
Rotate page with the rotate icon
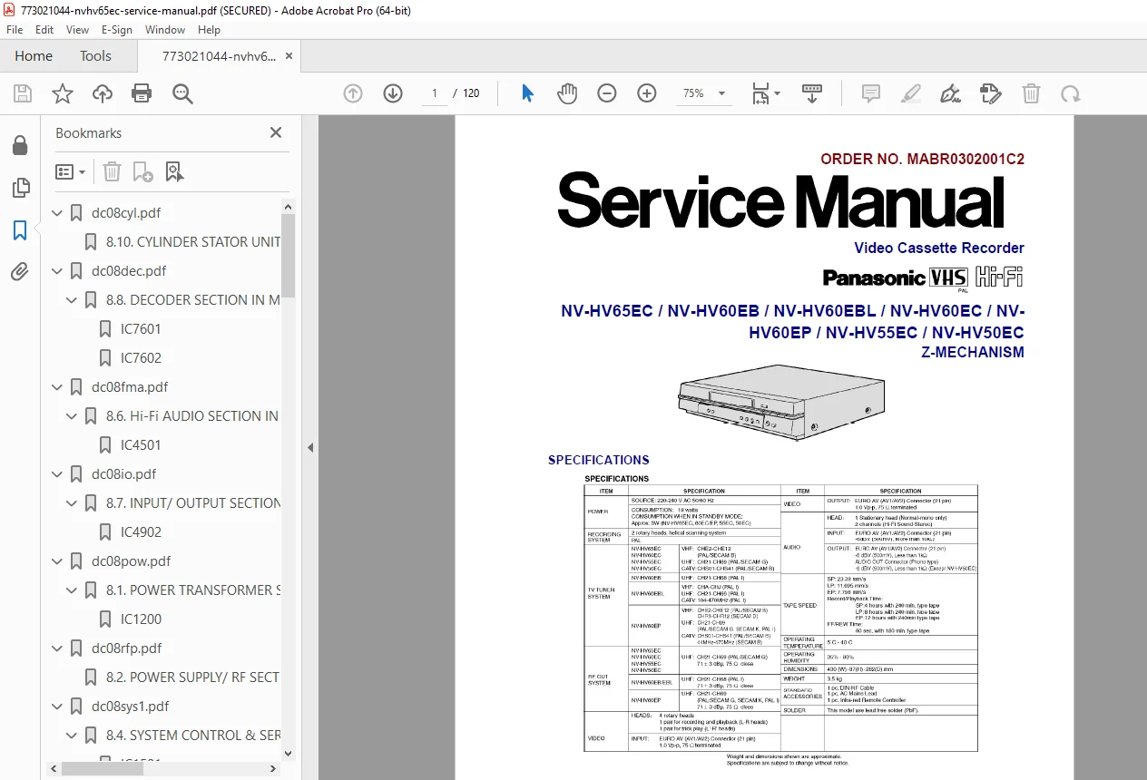[1071, 93]
